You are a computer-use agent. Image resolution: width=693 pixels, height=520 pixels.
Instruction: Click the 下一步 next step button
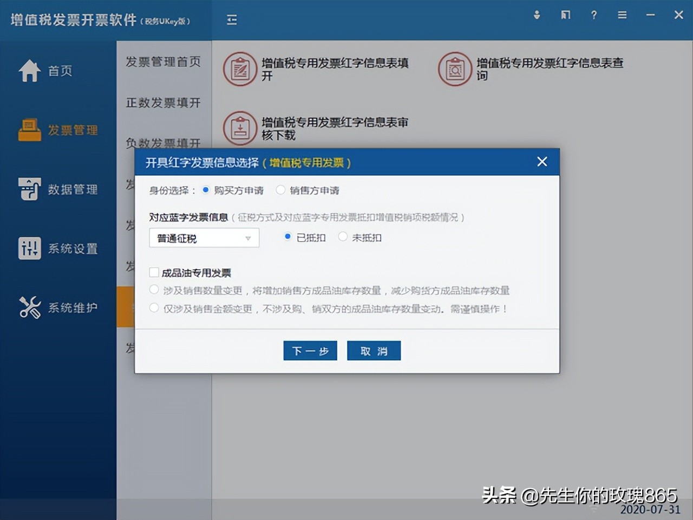[x=310, y=350]
